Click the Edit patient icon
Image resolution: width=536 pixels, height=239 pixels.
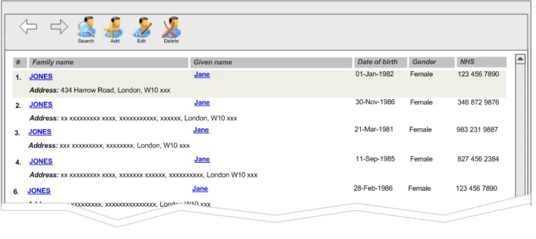142,27
